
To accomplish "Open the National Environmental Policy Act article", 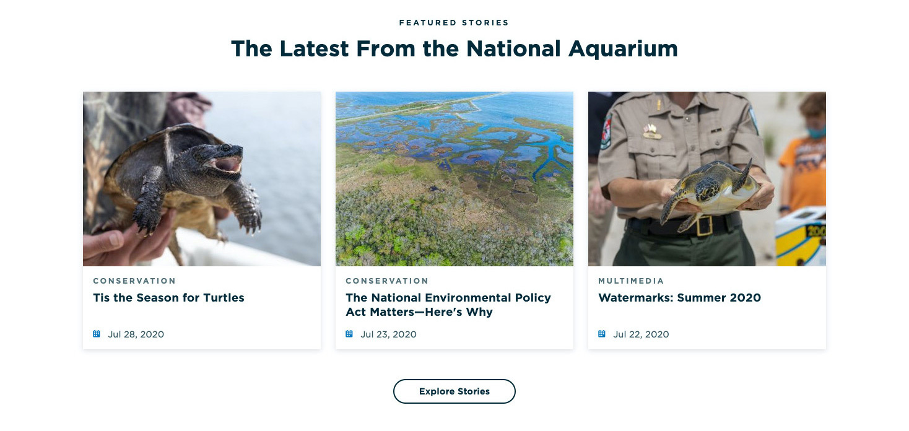I will [x=448, y=305].
